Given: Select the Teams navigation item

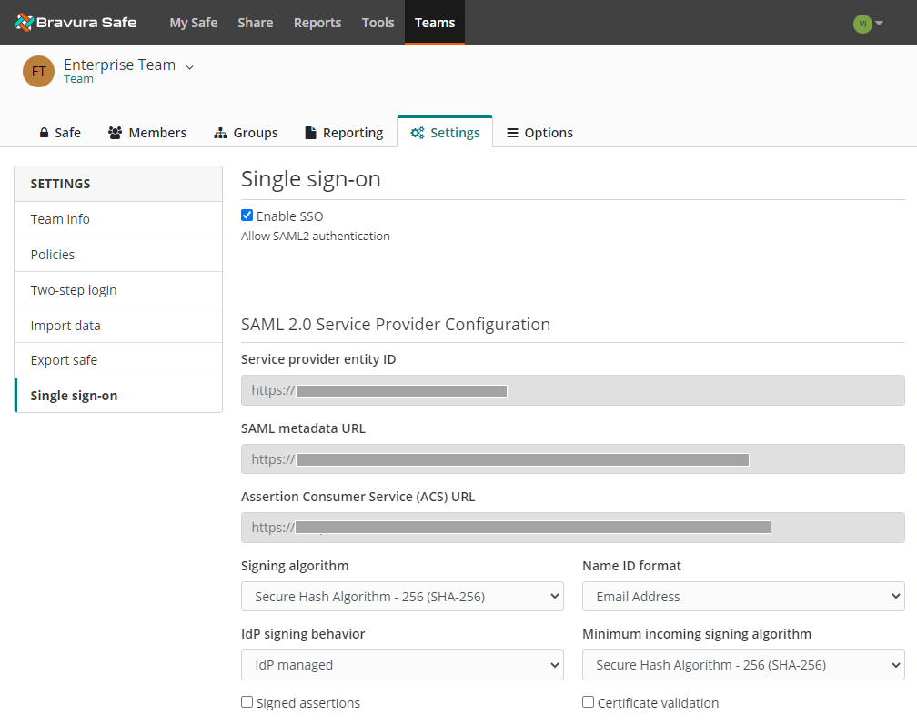Looking at the screenshot, I should click(435, 23).
